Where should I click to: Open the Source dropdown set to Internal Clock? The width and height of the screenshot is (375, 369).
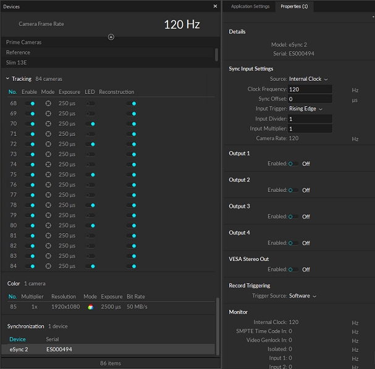[308, 79]
